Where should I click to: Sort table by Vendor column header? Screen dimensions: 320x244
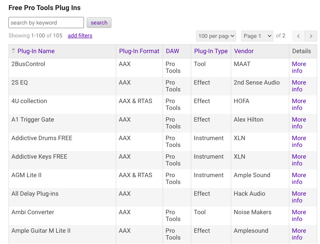click(244, 51)
